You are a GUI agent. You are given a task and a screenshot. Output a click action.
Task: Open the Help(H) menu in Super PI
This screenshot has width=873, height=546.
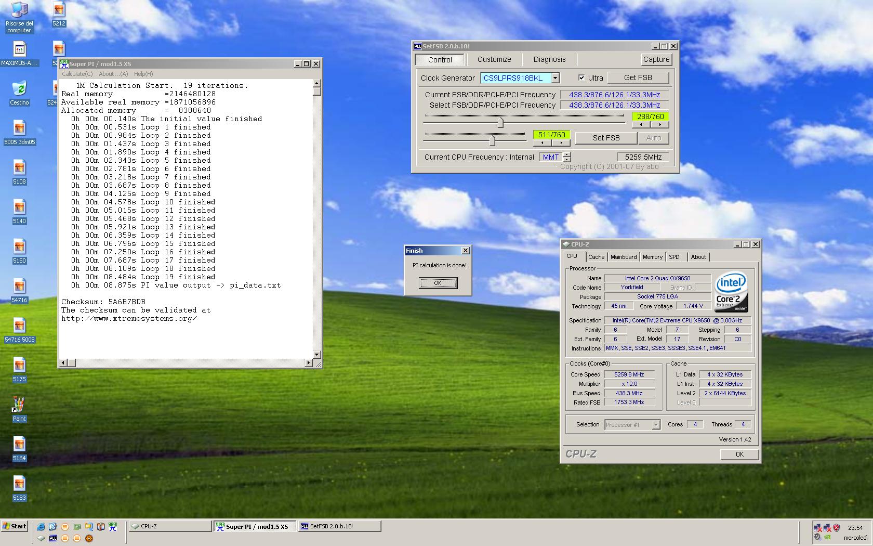coord(143,74)
